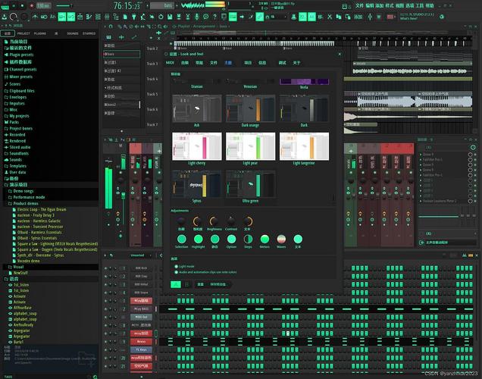Click the magnet snap icon in playlist toolbar
This screenshot has height=379, width=482.
point(111,27)
